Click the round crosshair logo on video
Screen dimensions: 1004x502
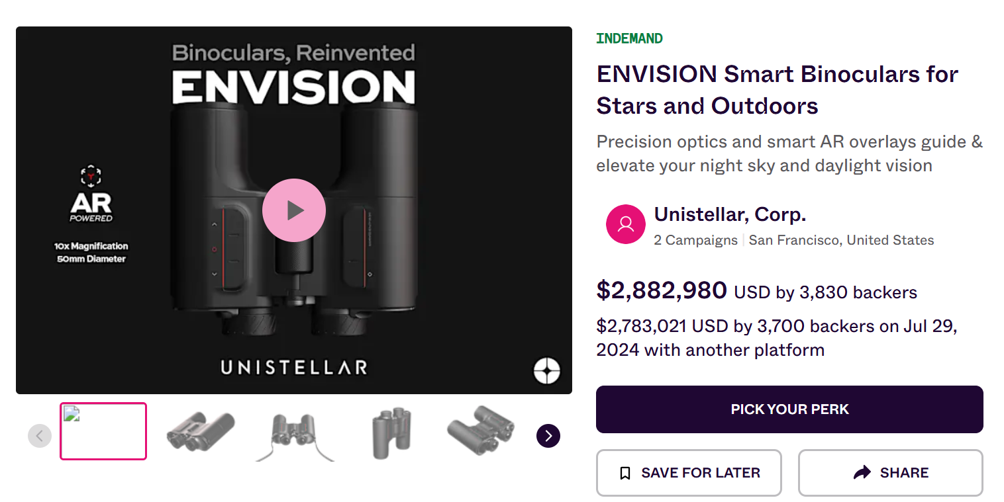[x=547, y=371]
